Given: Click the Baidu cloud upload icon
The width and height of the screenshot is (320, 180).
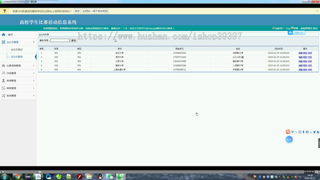Looking at the screenshot, I should point(290,33).
